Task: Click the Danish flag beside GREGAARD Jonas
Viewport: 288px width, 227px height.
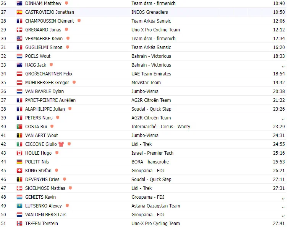Action: (19, 30)
